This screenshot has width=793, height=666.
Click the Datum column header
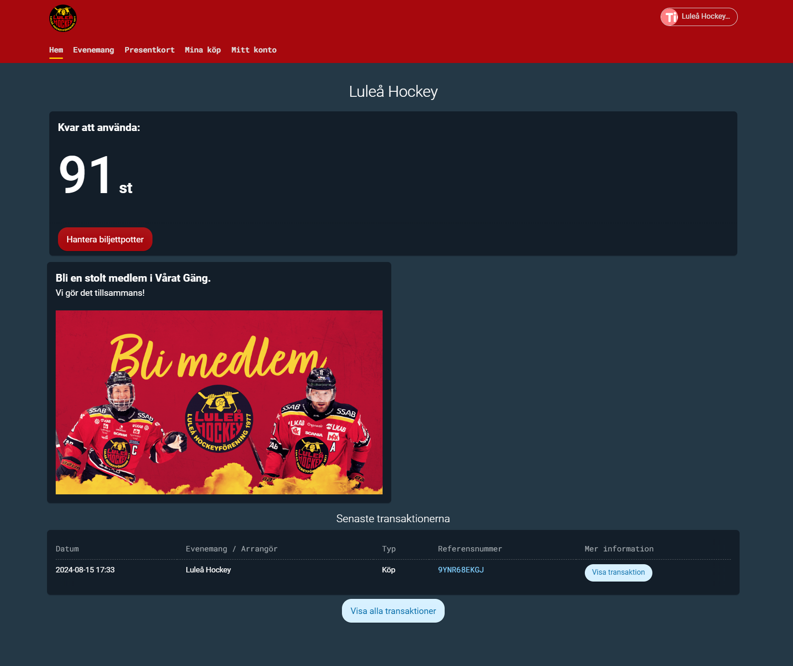[x=67, y=549]
